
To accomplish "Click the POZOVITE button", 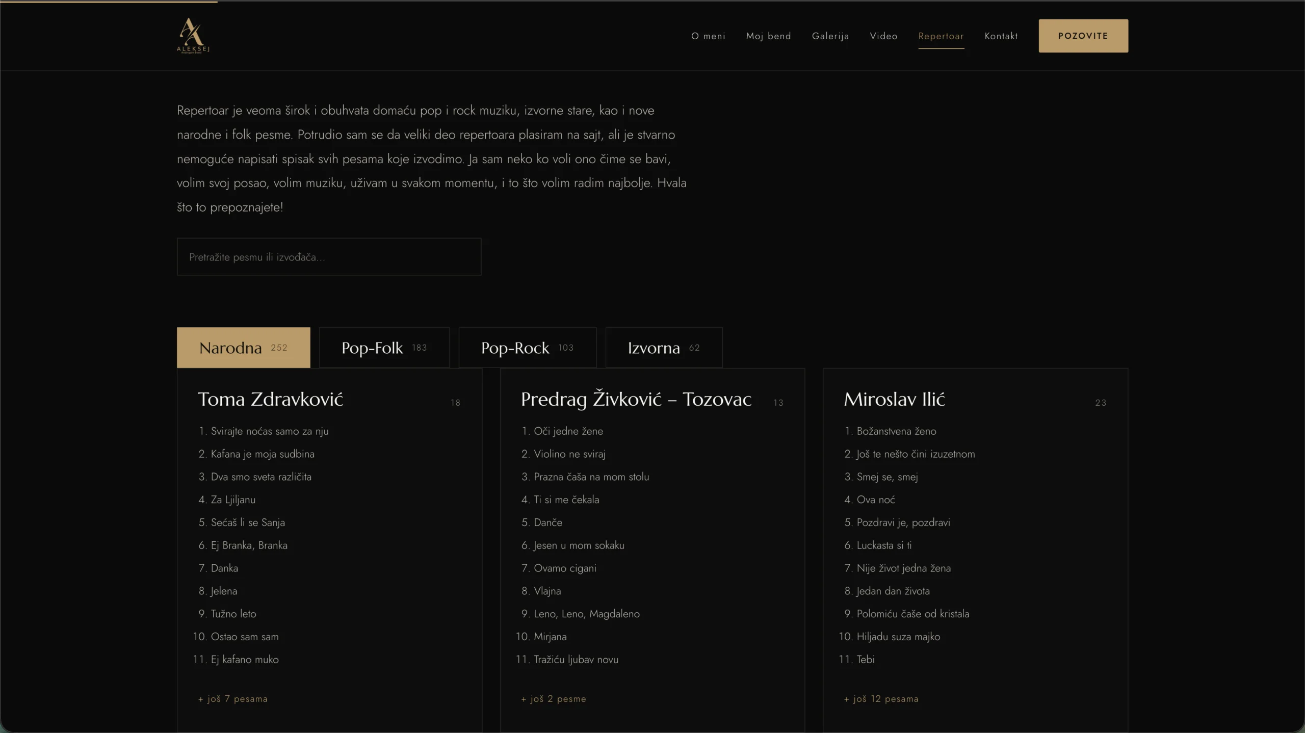I will 1083,36.
